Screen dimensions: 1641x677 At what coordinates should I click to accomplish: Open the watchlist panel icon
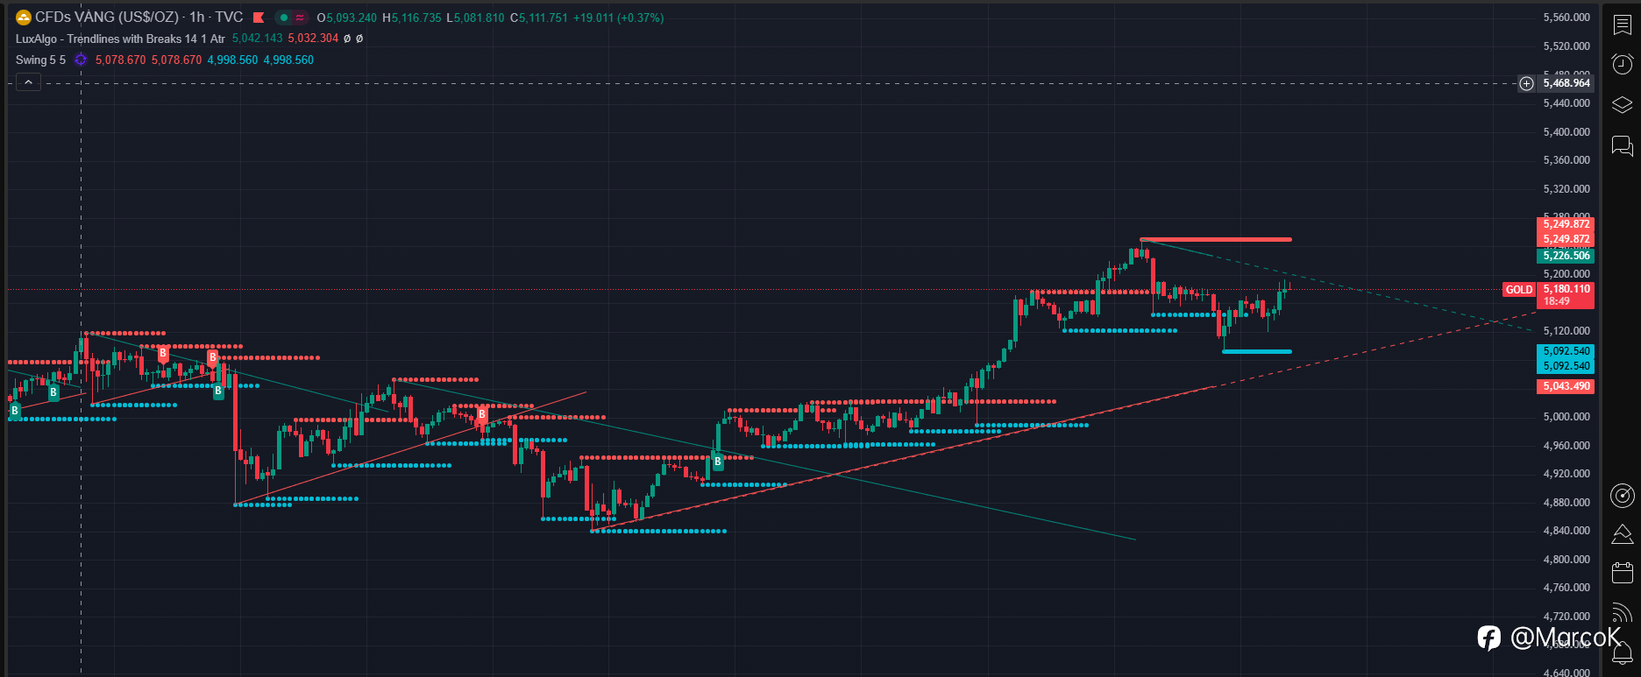pos(1622,25)
